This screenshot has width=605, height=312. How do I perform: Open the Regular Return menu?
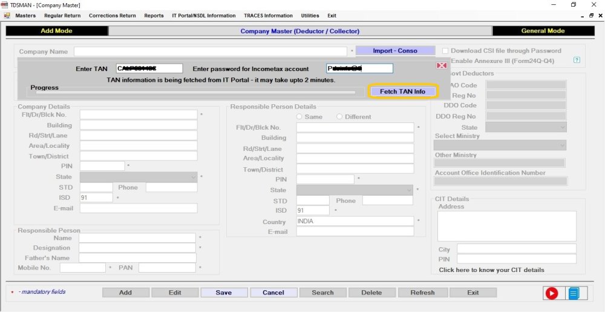click(62, 16)
